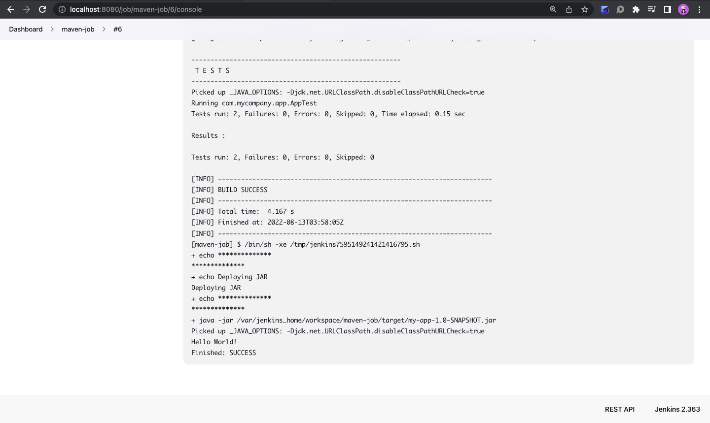Open the REST API link
Screen dimensions: 710x423
coord(619,409)
